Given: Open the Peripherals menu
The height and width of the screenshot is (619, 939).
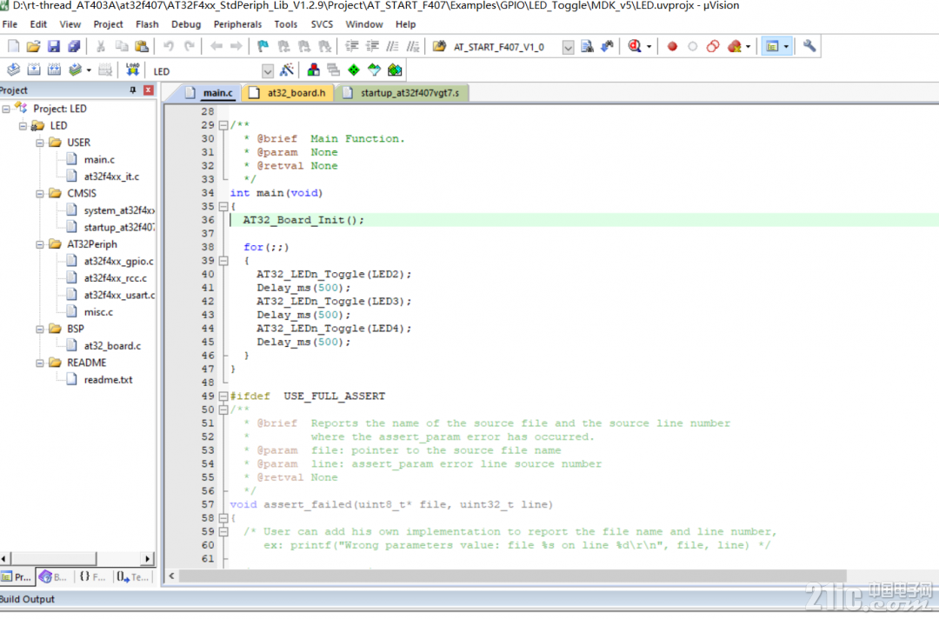Looking at the screenshot, I should click(x=237, y=24).
